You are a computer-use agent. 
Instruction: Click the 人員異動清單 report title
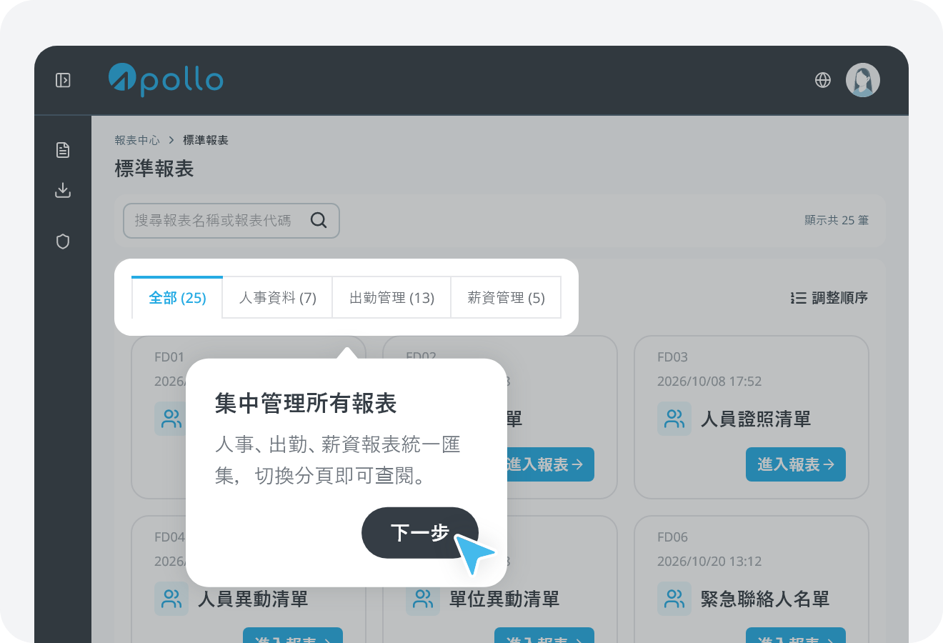click(x=253, y=599)
